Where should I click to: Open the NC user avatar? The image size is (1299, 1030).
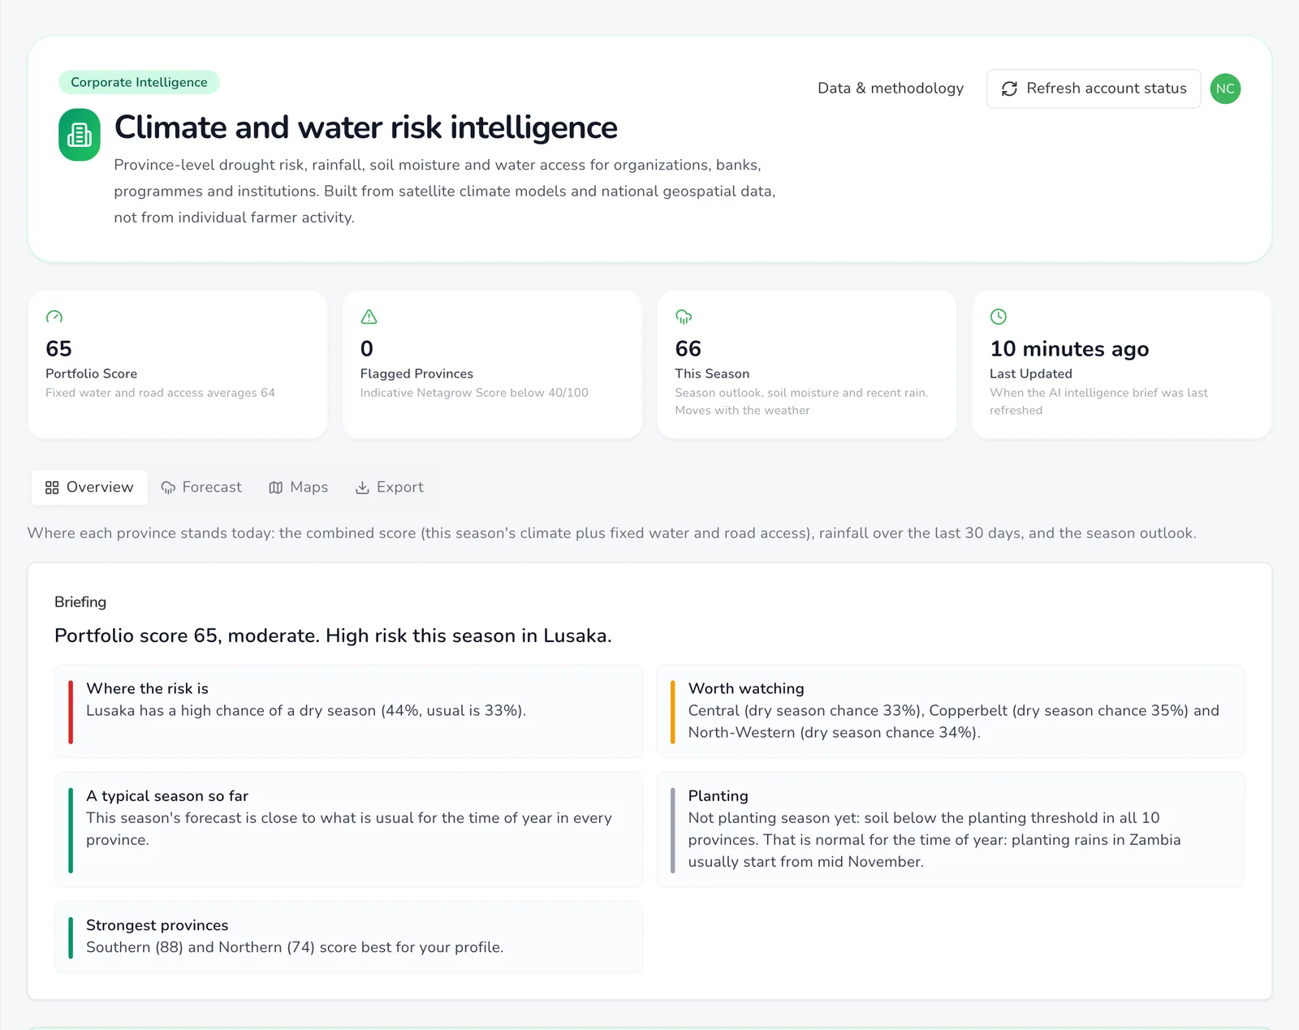click(x=1225, y=88)
